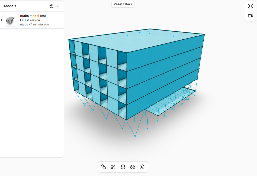This screenshot has height=176, width=257.
Task: Activate the ruler measure tool
Action: coord(104,167)
